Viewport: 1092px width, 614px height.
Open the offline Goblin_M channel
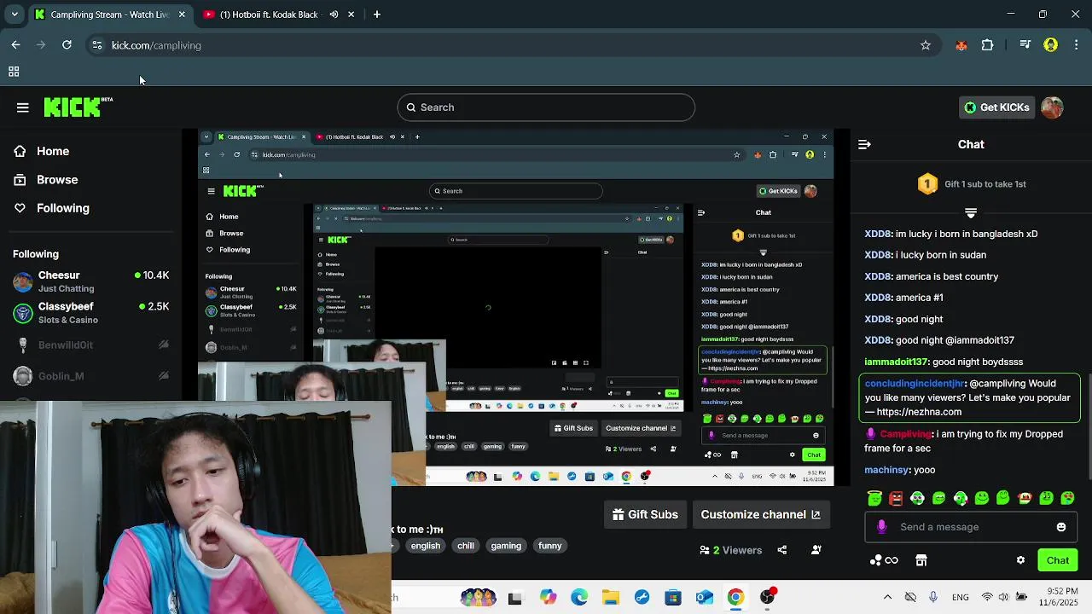[x=91, y=376]
